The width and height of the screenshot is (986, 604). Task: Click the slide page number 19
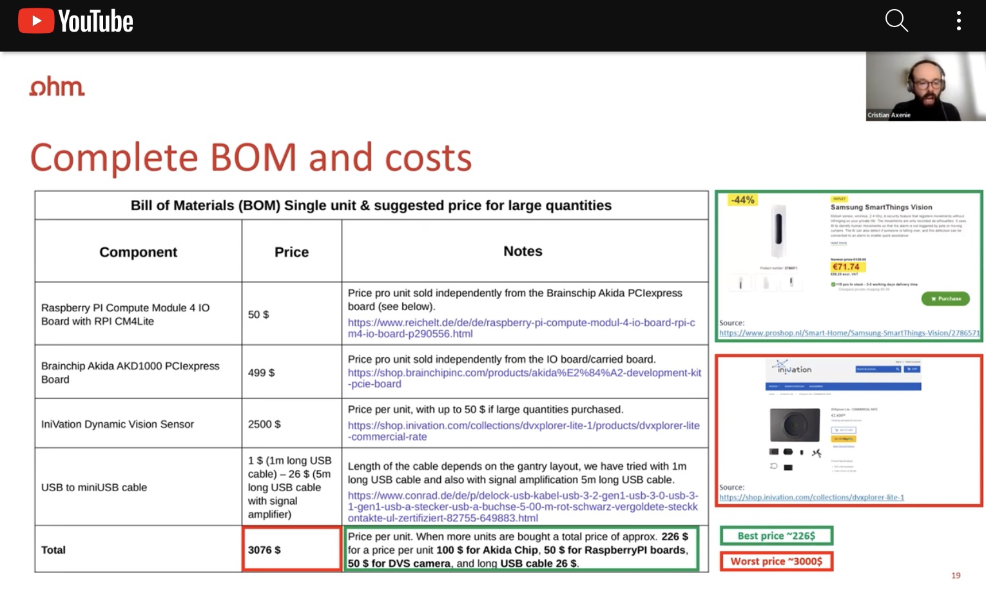[956, 576]
